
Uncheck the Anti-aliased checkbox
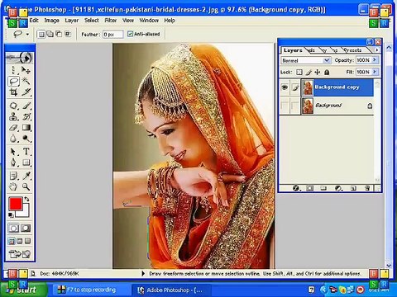[x=130, y=34]
